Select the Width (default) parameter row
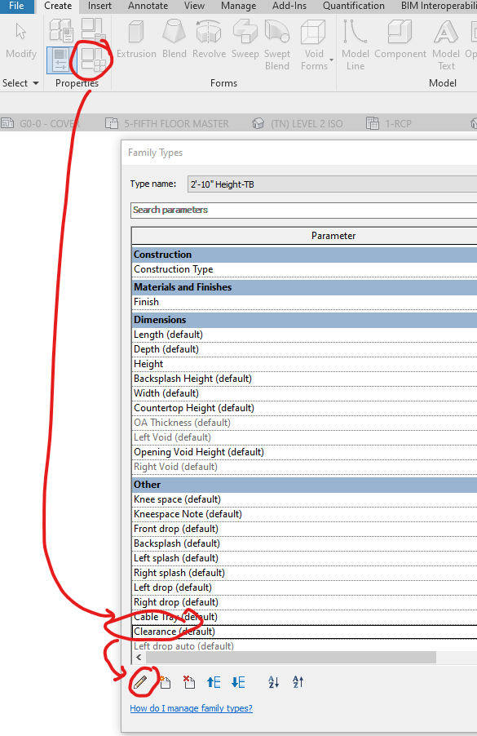The height and width of the screenshot is (736, 477). pos(304,393)
